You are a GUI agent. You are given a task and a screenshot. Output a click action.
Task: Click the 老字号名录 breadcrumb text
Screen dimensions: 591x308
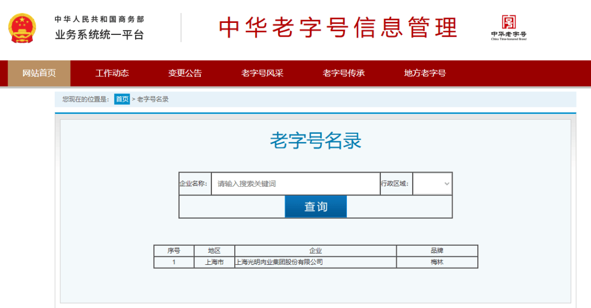(x=153, y=99)
